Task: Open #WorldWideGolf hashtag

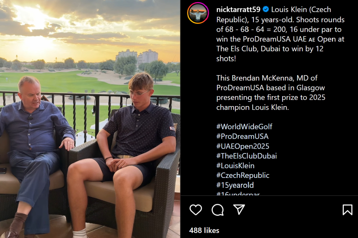Action: [x=244, y=127]
